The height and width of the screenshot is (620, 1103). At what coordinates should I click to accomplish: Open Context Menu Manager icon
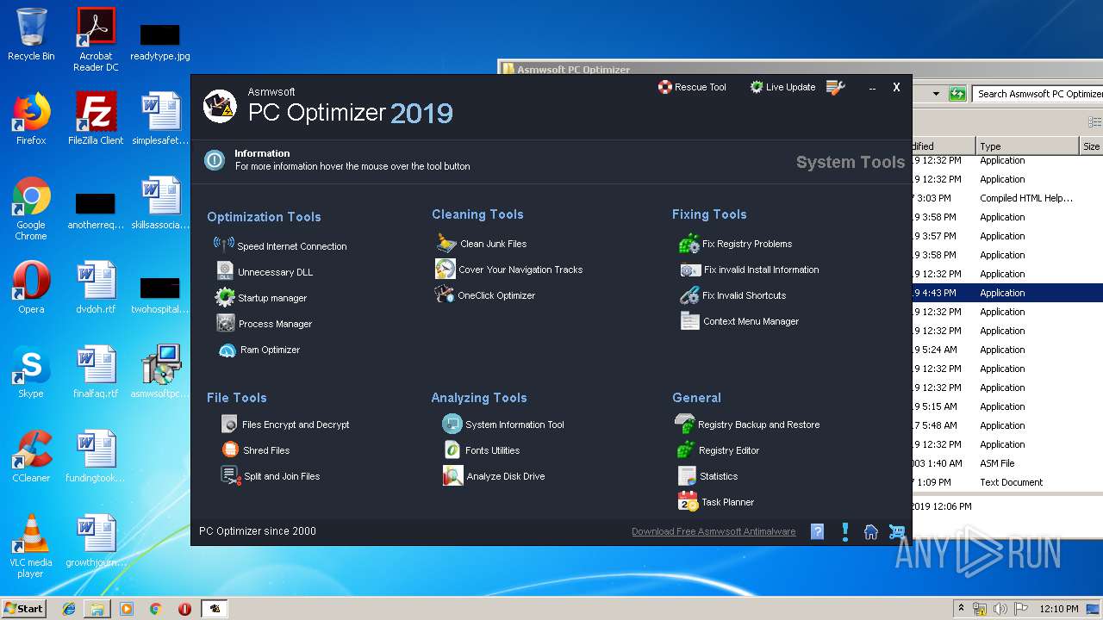pos(689,321)
